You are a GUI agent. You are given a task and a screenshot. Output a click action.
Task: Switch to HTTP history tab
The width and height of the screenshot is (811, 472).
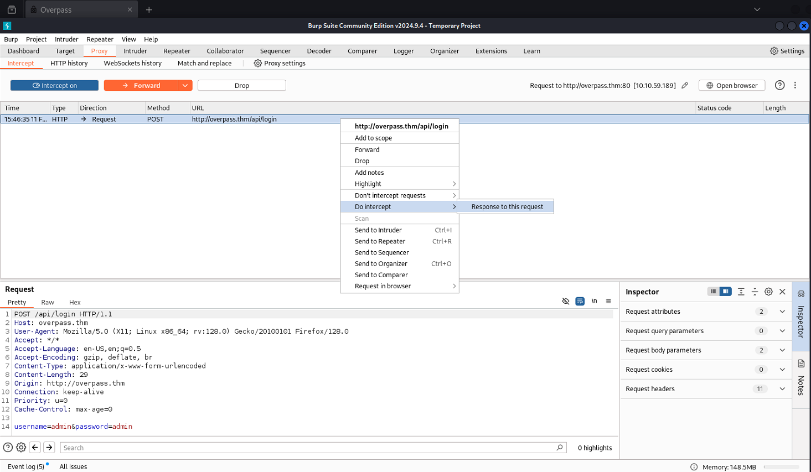click(x=69, y=63)
